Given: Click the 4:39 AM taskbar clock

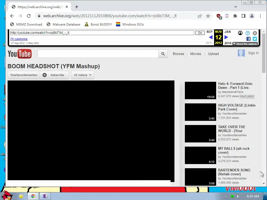Looking at the screenshot, I should coord(253,196).
